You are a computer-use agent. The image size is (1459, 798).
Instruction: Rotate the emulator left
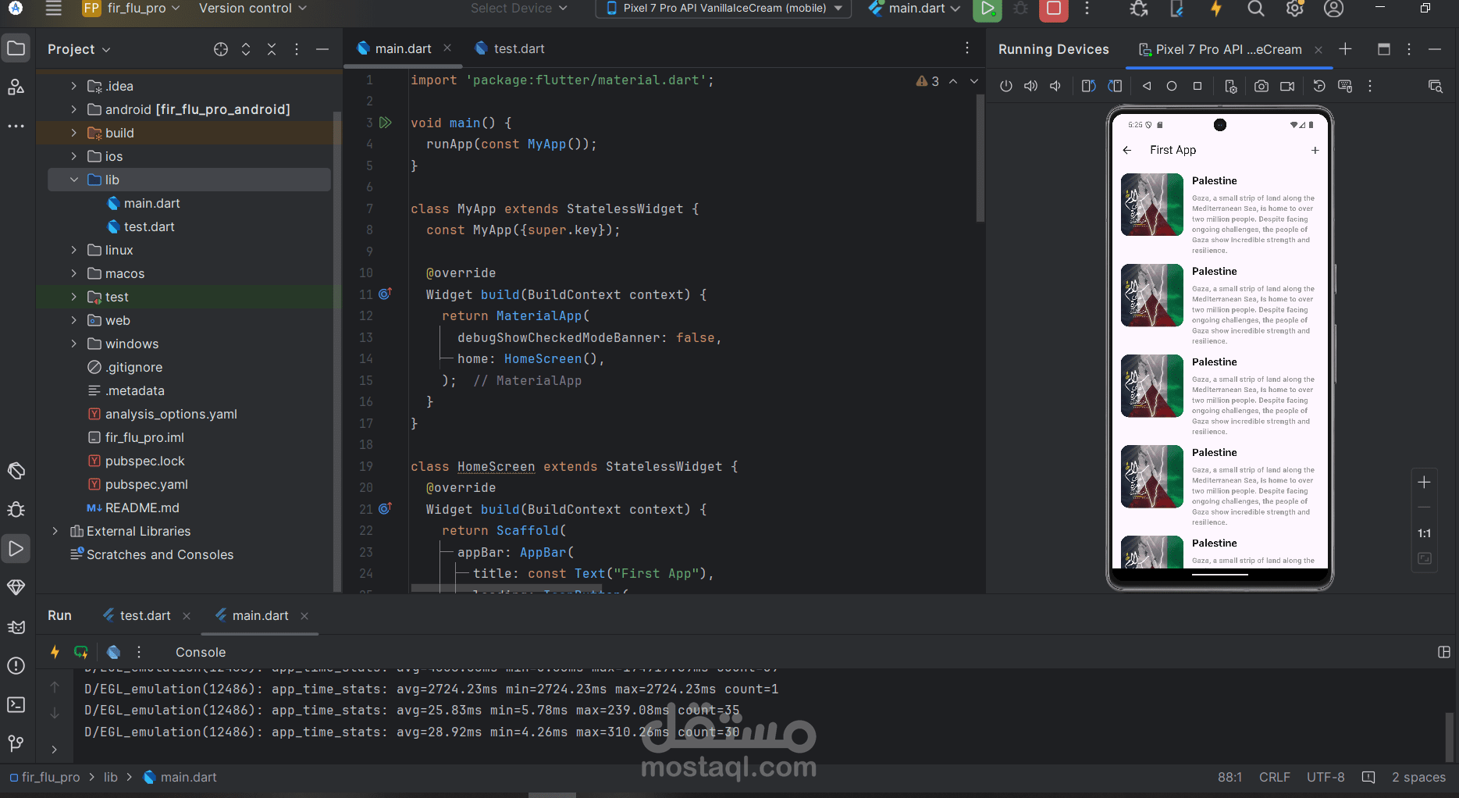click(1089, 86)
